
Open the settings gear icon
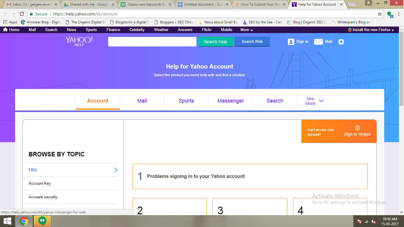click(341, 42)
